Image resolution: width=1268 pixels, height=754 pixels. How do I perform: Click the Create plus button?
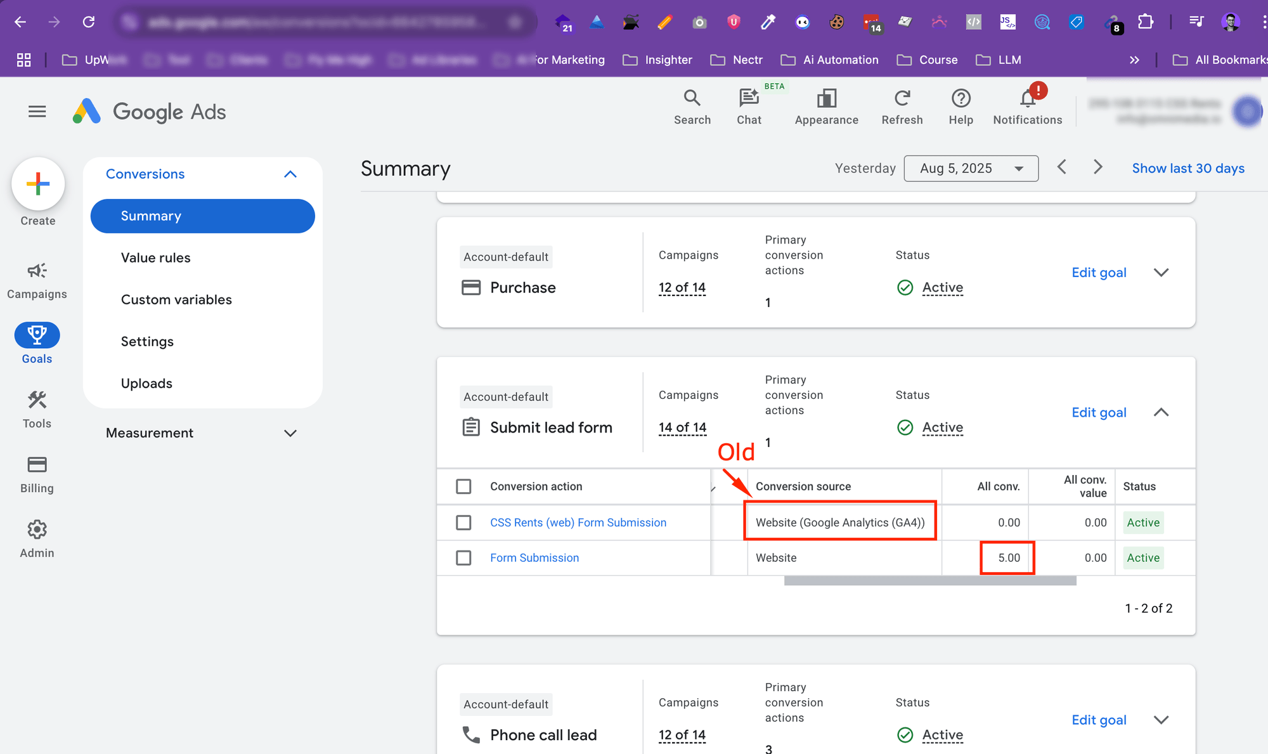38,184
